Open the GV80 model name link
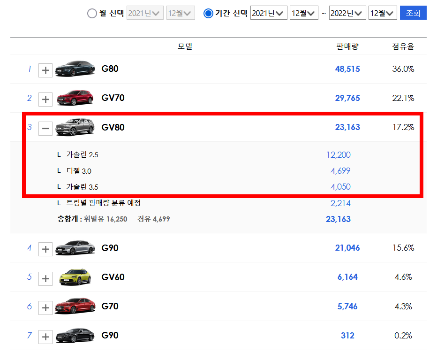 coord(113,127)
